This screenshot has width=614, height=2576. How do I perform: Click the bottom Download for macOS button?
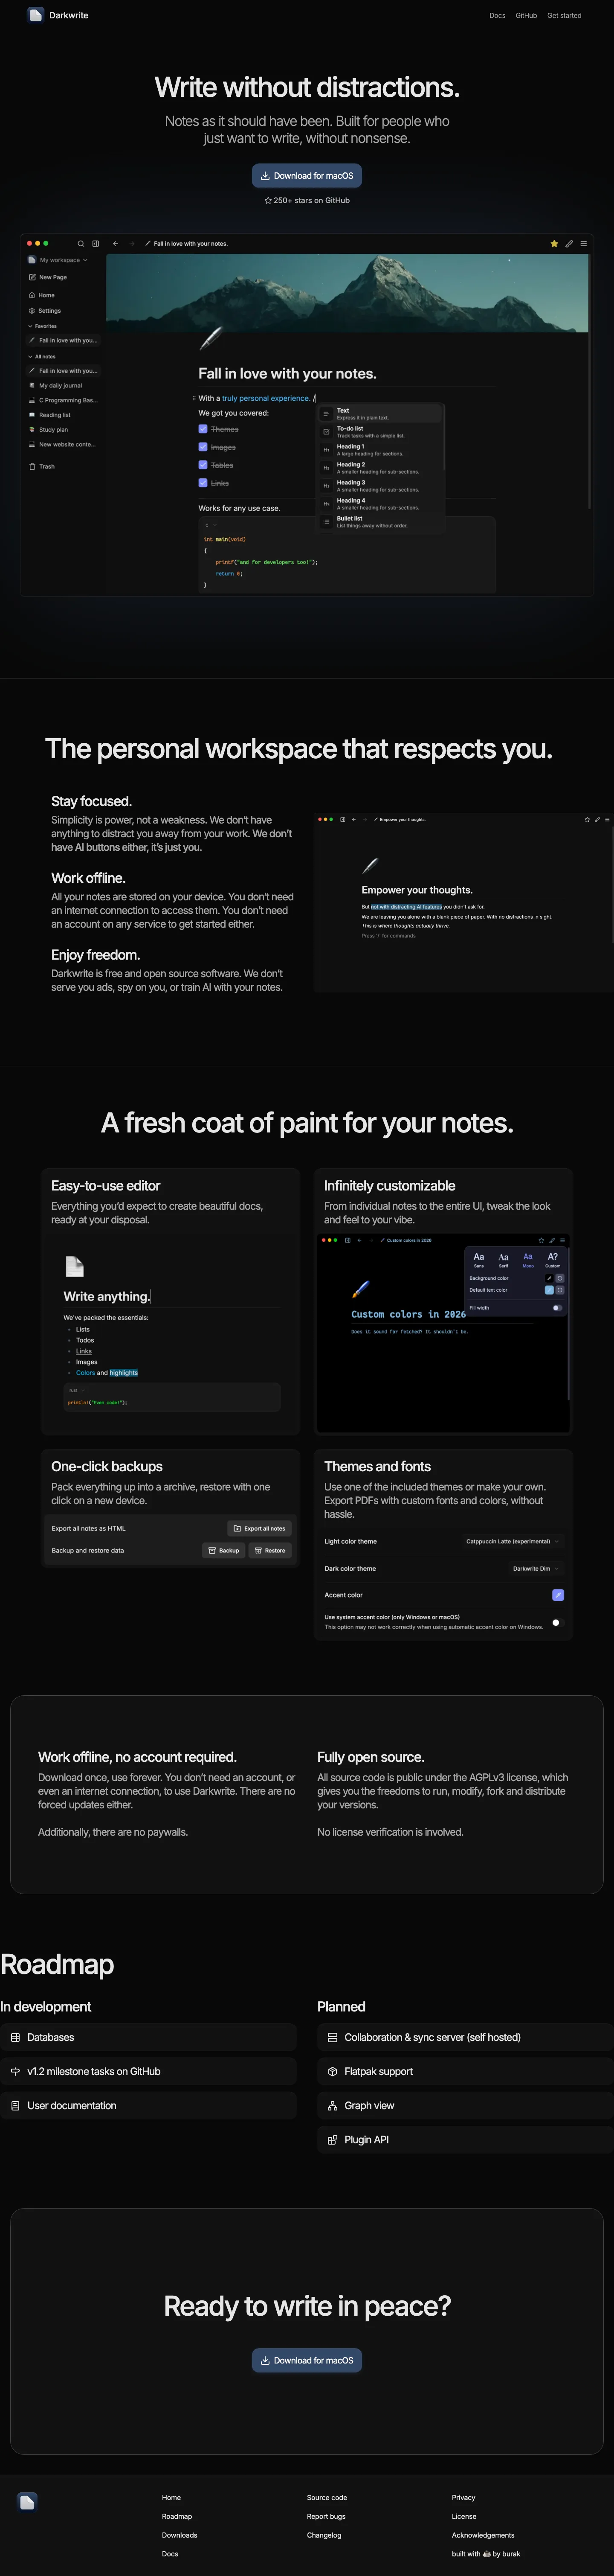click(307, 2360)
